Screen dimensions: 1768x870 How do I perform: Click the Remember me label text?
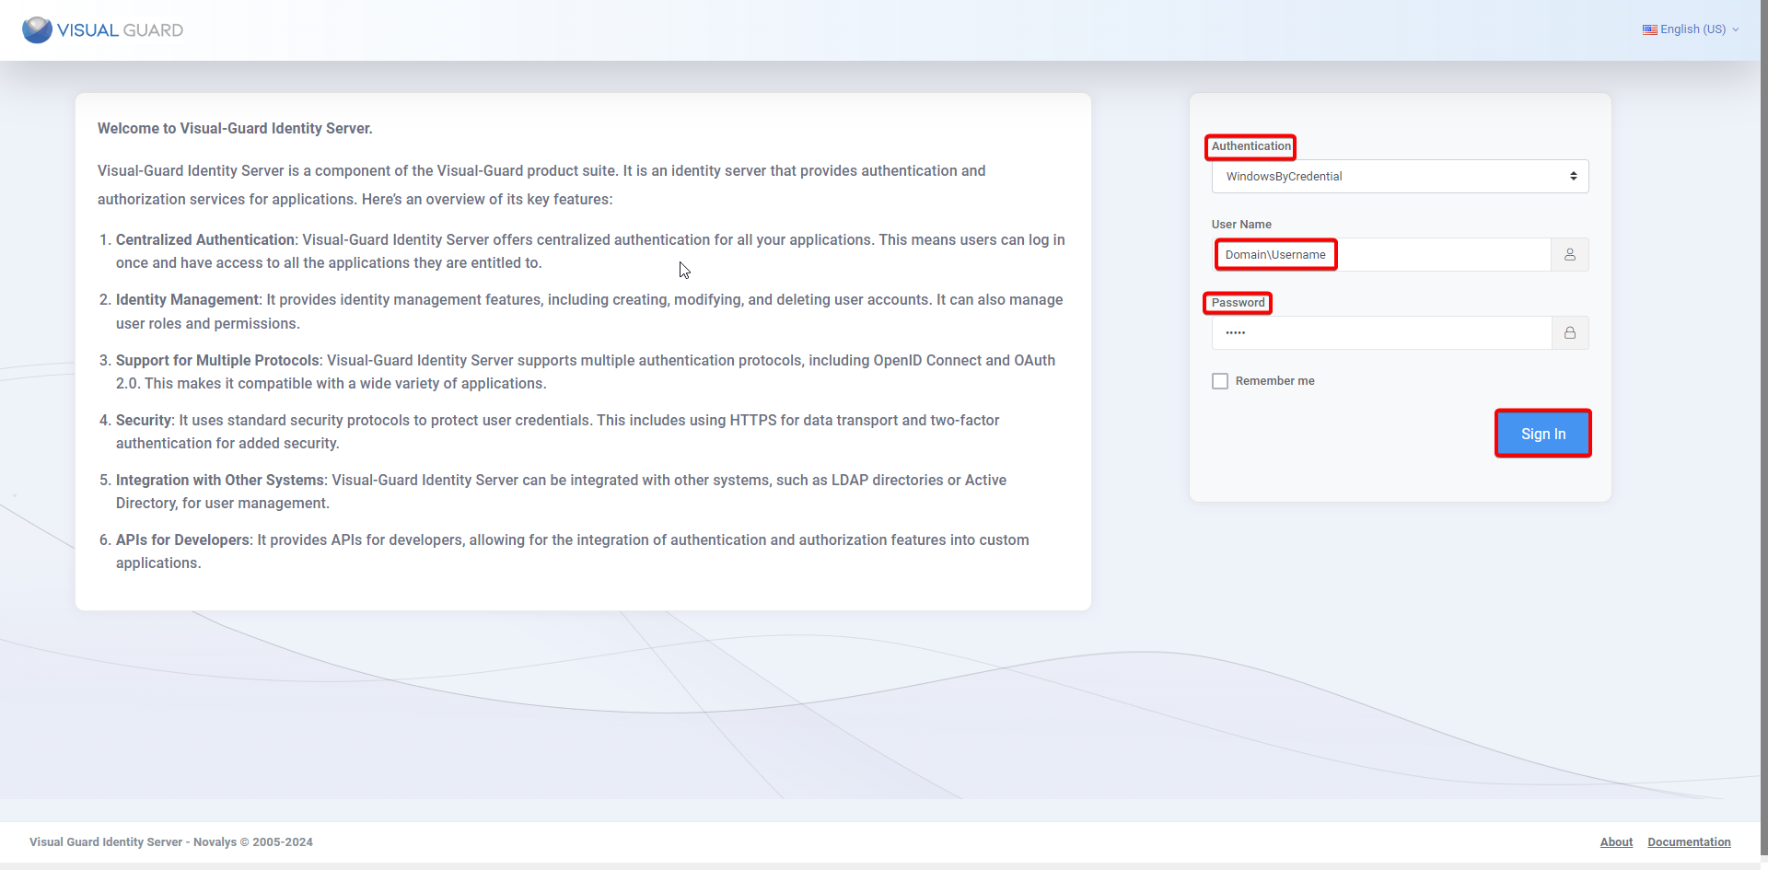click(x=1276, y=380)
